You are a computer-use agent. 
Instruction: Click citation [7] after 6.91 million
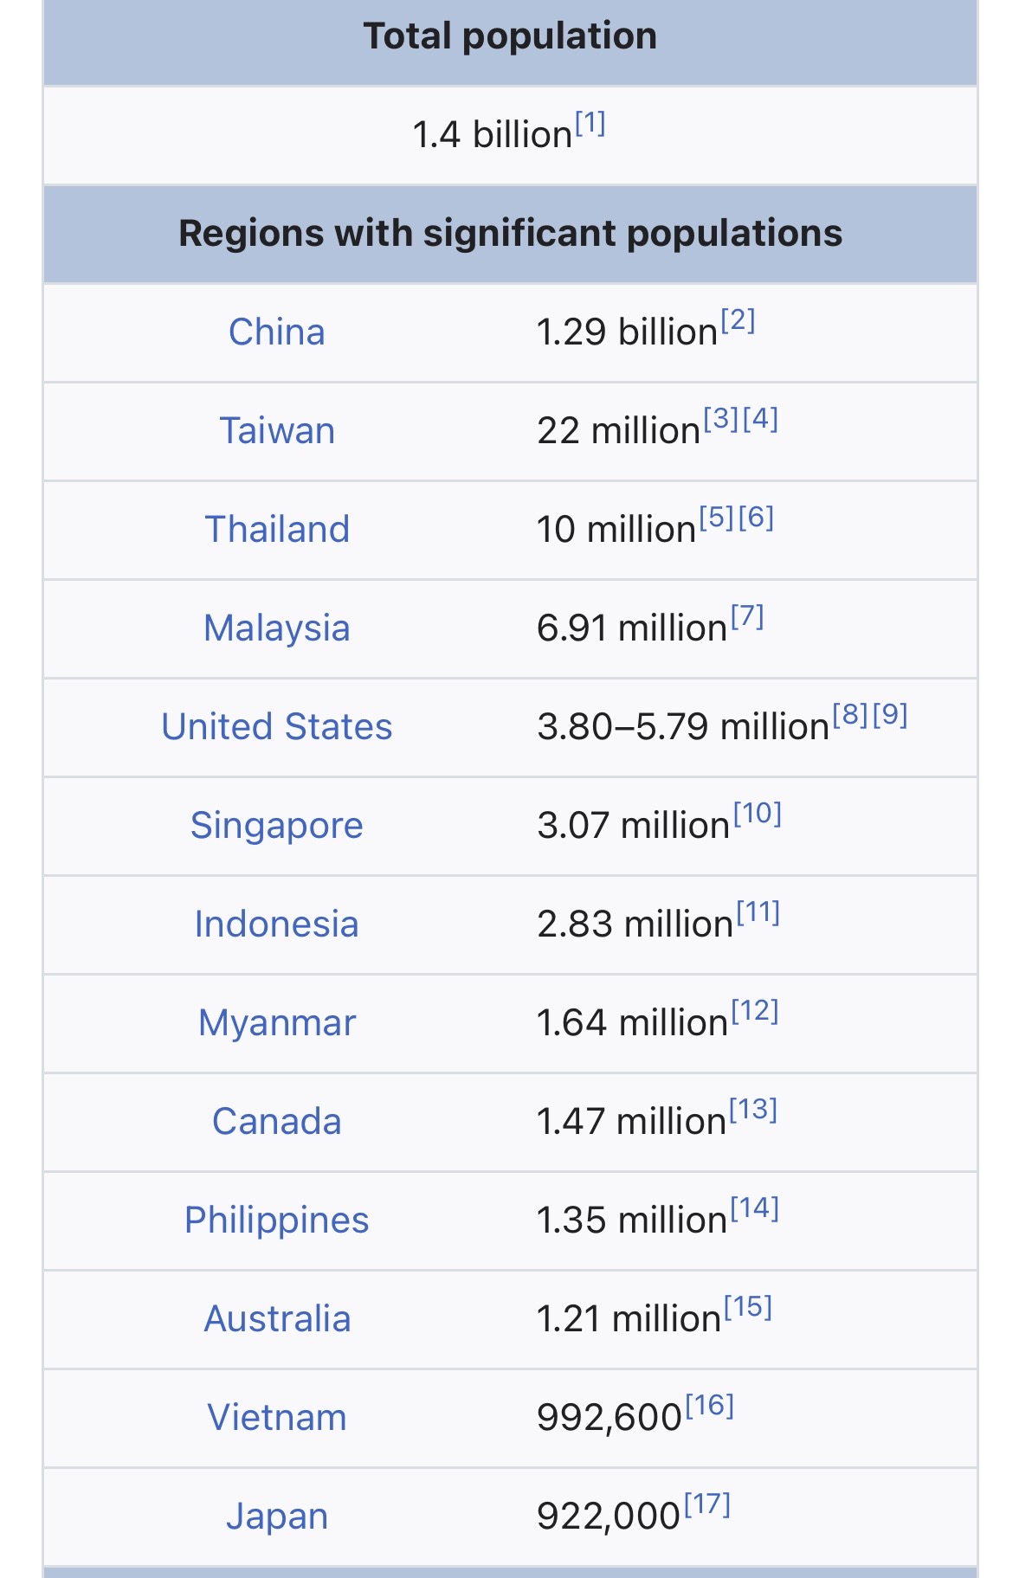(x=747, y=617)
